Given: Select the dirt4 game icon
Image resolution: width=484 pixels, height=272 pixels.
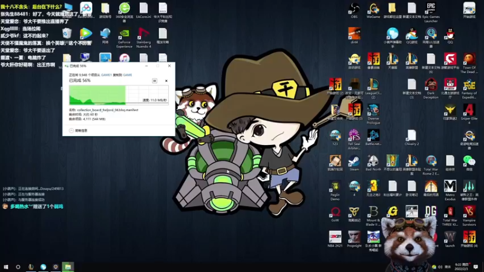Looking at the screenshot, I should [354, 34].
